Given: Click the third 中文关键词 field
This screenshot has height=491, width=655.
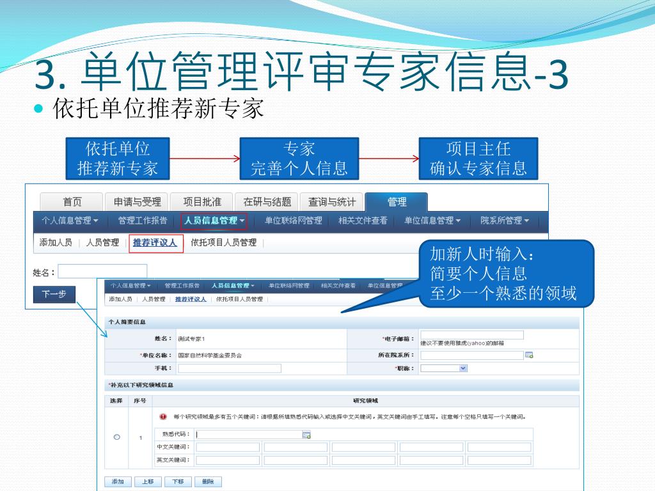Looking at the screenshot, I should coord(363,448).
